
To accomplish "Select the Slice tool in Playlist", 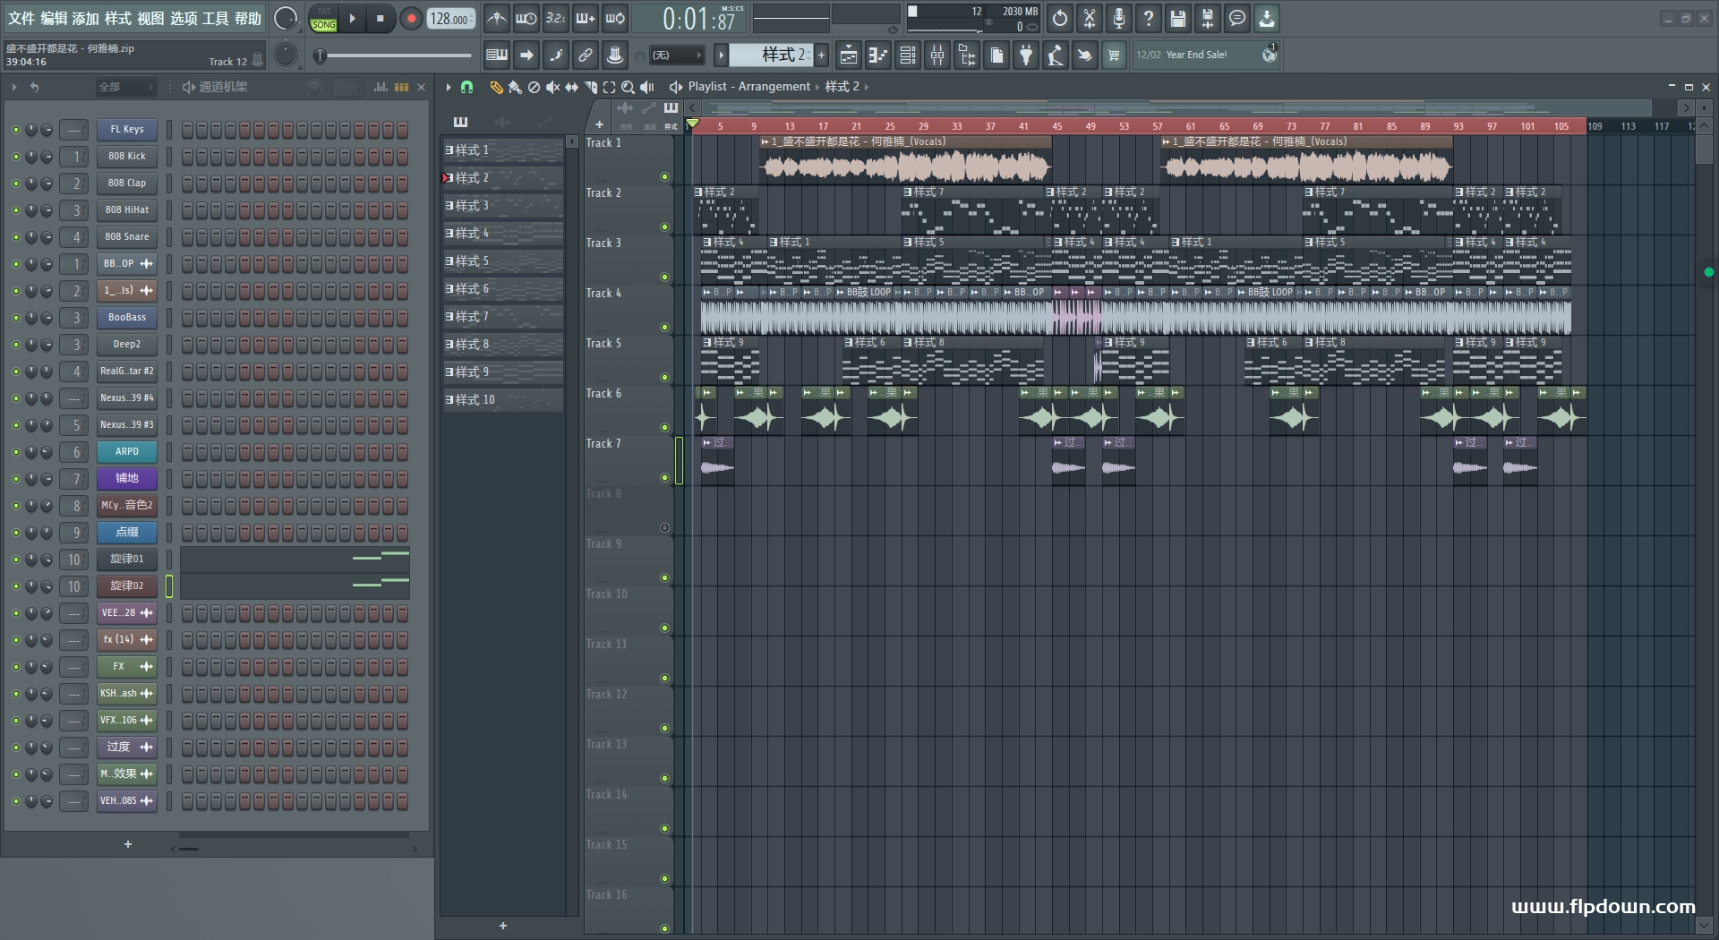I will coord(590,87).
